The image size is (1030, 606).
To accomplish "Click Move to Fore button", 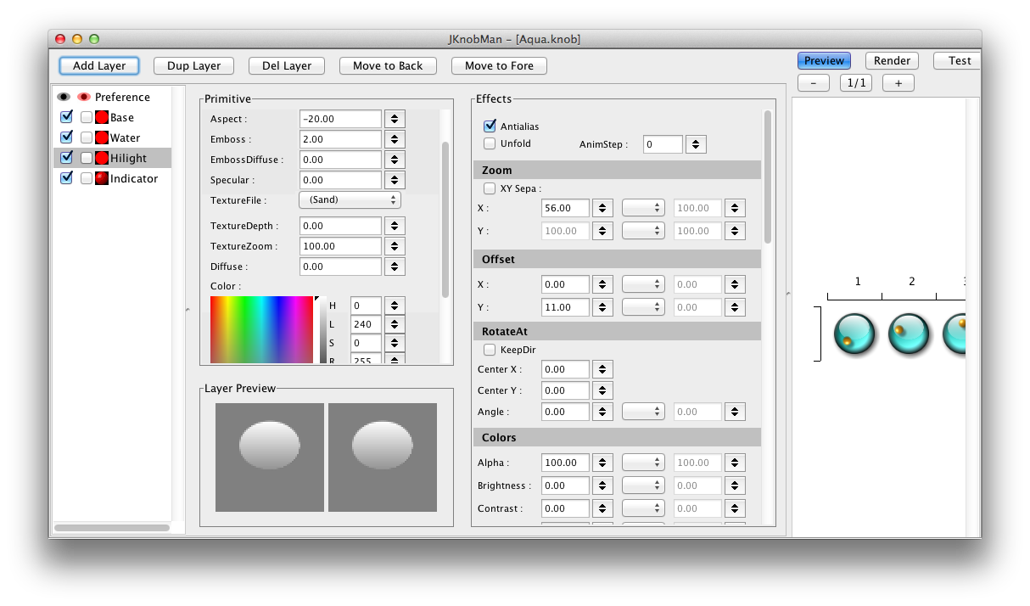I will [x=499, y=65].
